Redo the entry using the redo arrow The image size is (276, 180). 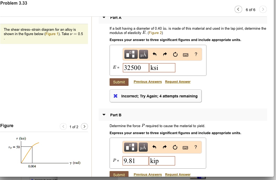point(165,54)
